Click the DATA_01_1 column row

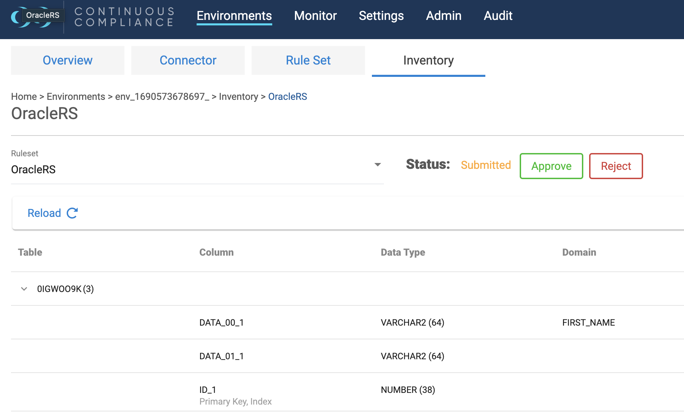(221, 356)
